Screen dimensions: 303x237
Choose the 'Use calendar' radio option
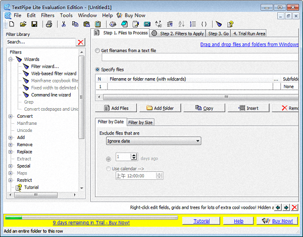[x=108, y=168]
